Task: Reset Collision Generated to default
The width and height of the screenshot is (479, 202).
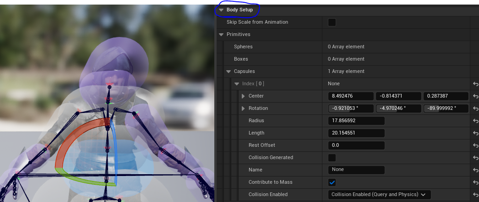Action: [x=475, y=158]
